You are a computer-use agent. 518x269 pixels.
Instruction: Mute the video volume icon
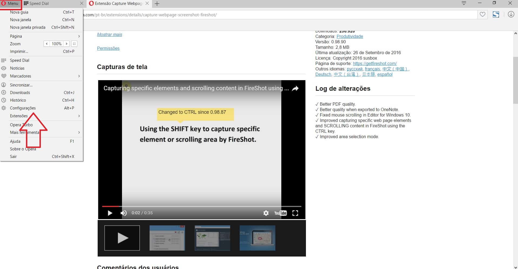[x=124, y=213]
